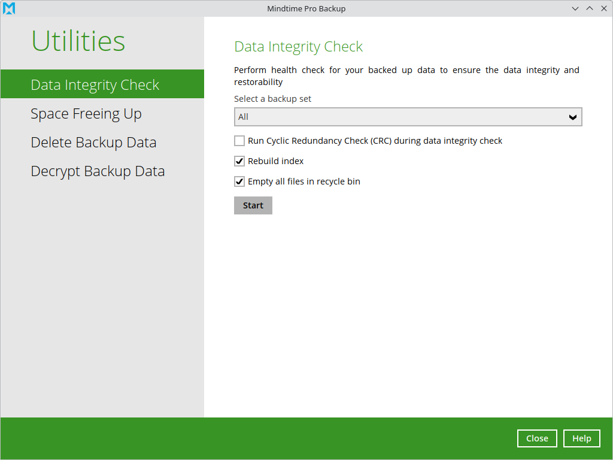The height and width of the screenshot is (460, 613).
Task: Enable Run Cyclic Redundancy Check checkbox
Action: (239, 141)
